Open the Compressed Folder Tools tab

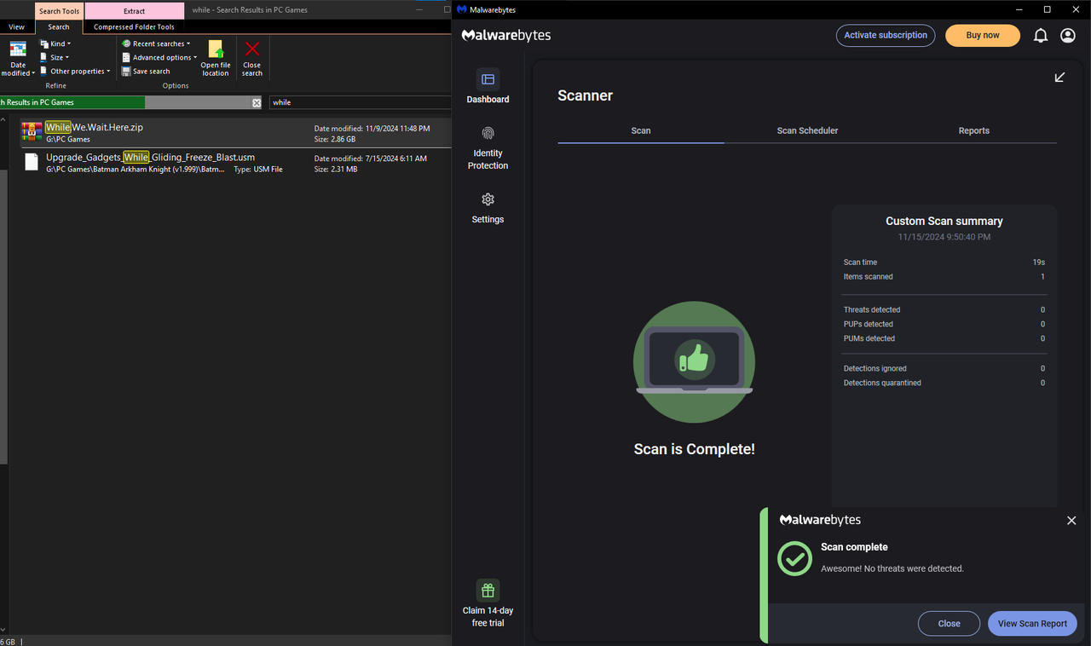point(134,27)
